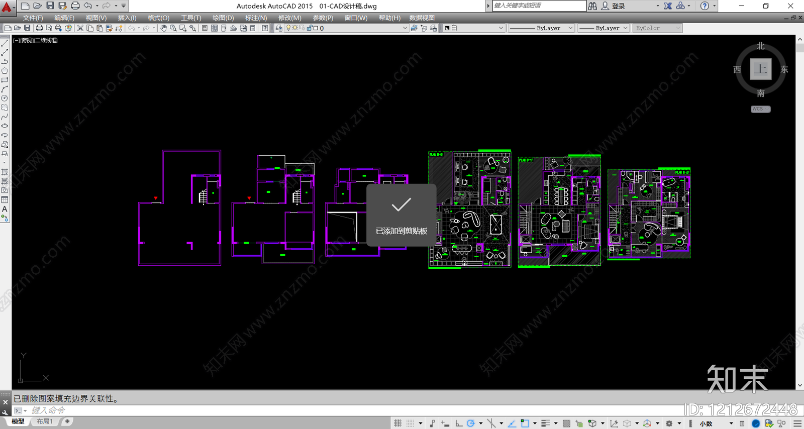
Task: Click the 登录 sign-in button
Action: [618, 6]
